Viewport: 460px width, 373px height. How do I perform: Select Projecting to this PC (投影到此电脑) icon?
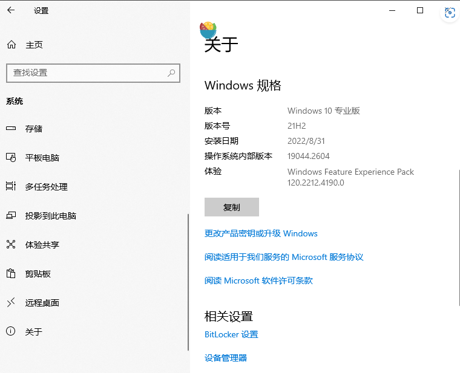11,216
